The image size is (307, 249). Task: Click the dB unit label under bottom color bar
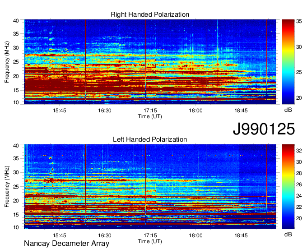point(288,235)
